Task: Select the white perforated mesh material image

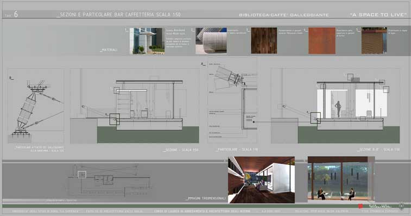Action: (211, 41)
